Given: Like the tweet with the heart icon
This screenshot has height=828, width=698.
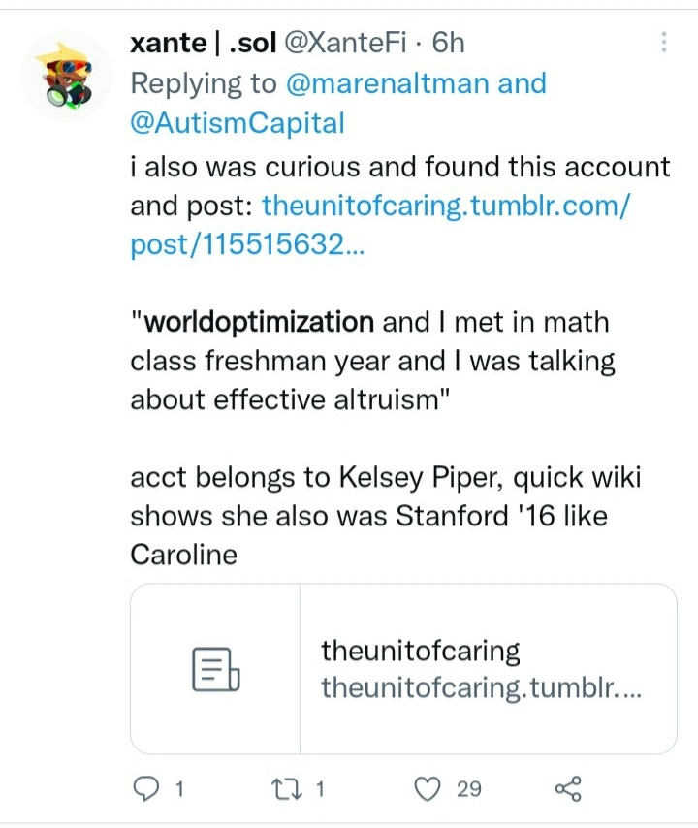Looking at the screenshot, I should pos(428,788).
